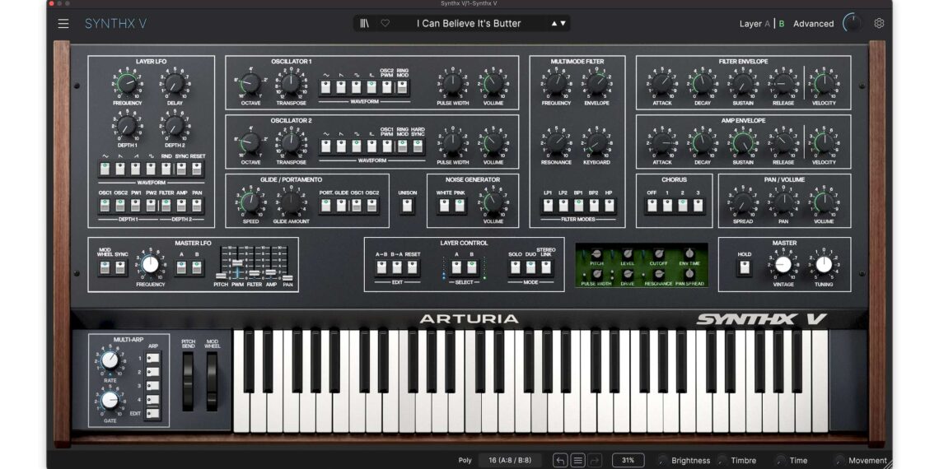
Task: Click the Pan/Volume Spread knob
Action: click(743, 202)
